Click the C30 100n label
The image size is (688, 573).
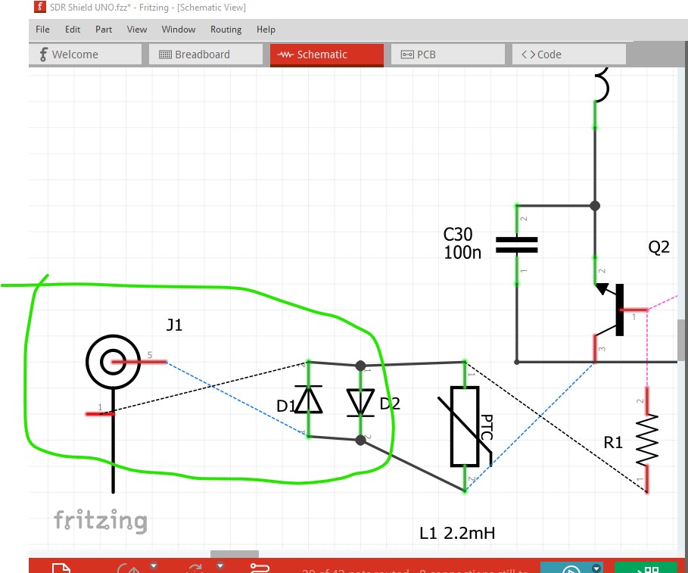[462, 244]
